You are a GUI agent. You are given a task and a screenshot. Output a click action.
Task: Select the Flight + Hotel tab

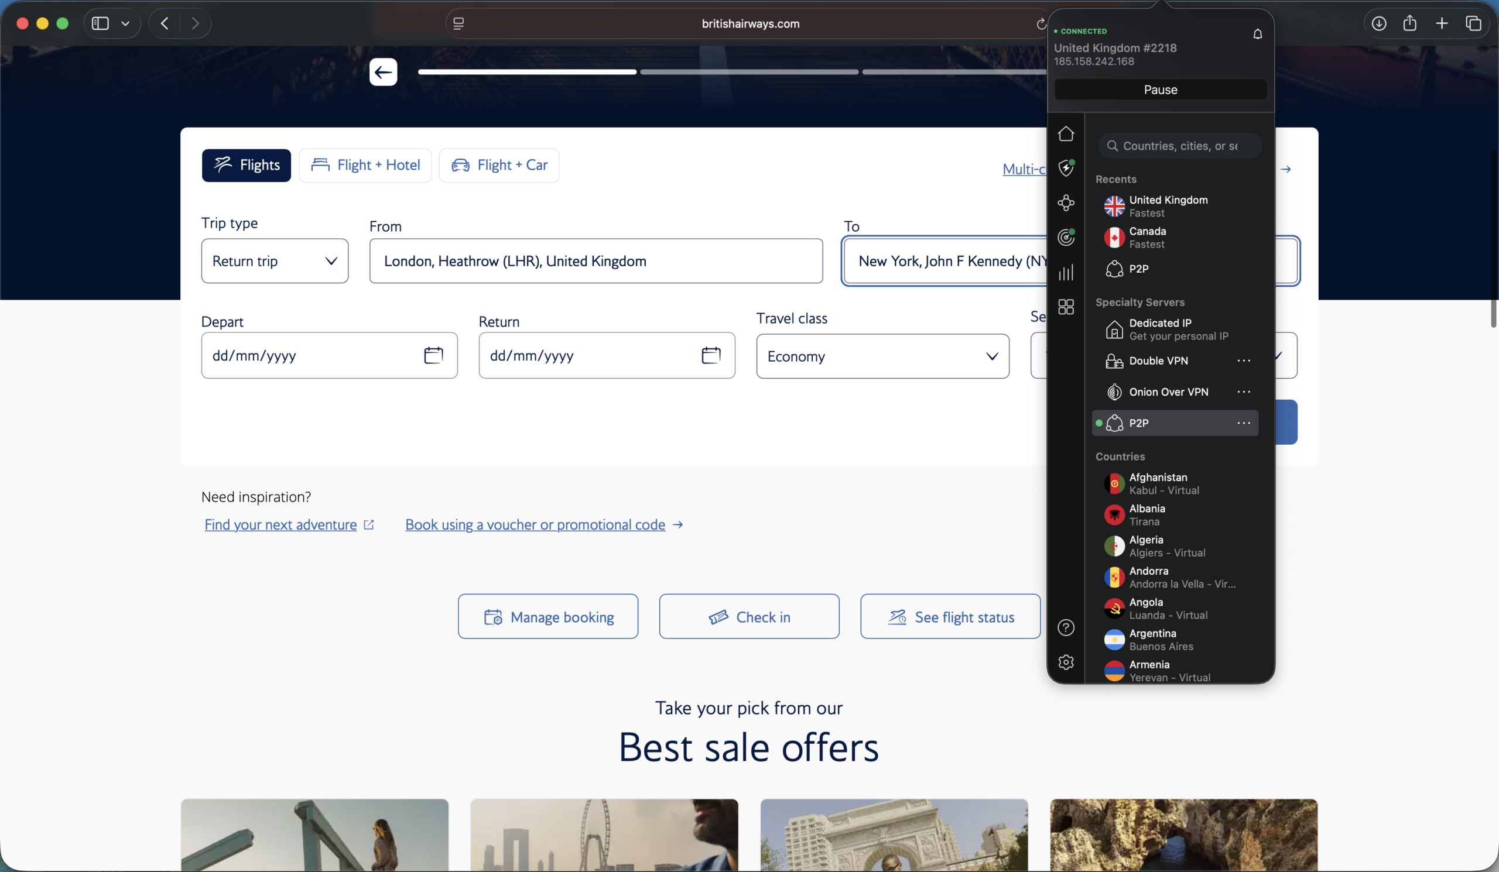click(x=365, y=165)
